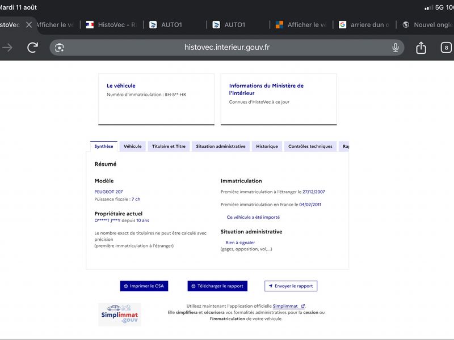Tap the date 'Mardi 11 août' in status bar
Viewport: 454px width, 340px height.
click(x=18, y=7)
